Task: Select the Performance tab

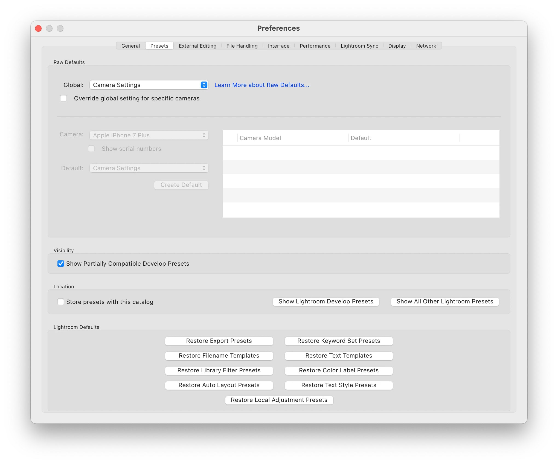Action: pyautogui.click(x=315, y=46)
